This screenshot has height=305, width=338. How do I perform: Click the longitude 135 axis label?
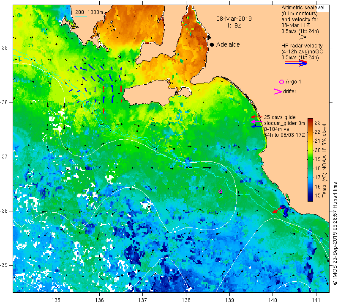(x=56, y=300)
